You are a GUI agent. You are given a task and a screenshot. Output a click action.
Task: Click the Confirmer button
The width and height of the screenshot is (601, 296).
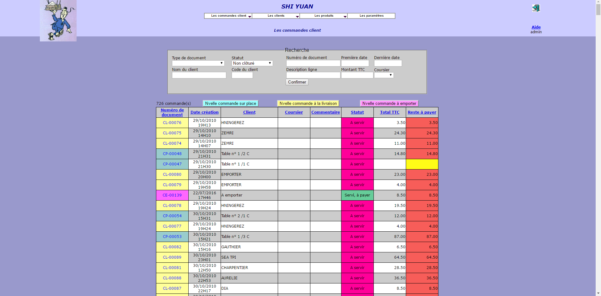pyautogui.click(x=297, y=82)
